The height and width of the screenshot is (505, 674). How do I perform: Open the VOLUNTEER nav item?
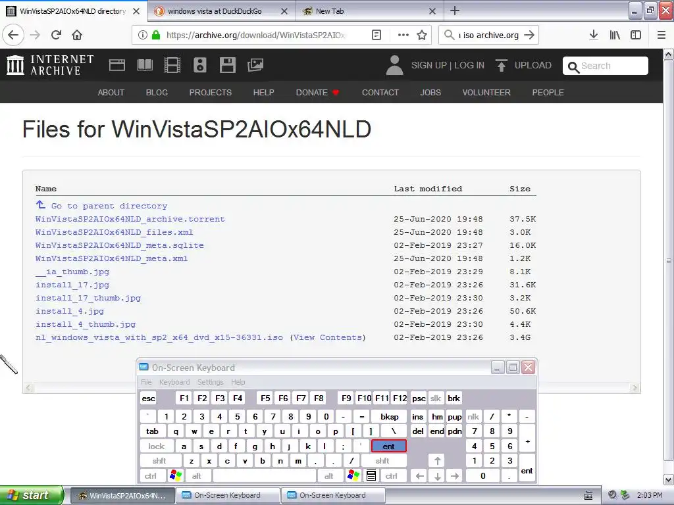[486, 92]
